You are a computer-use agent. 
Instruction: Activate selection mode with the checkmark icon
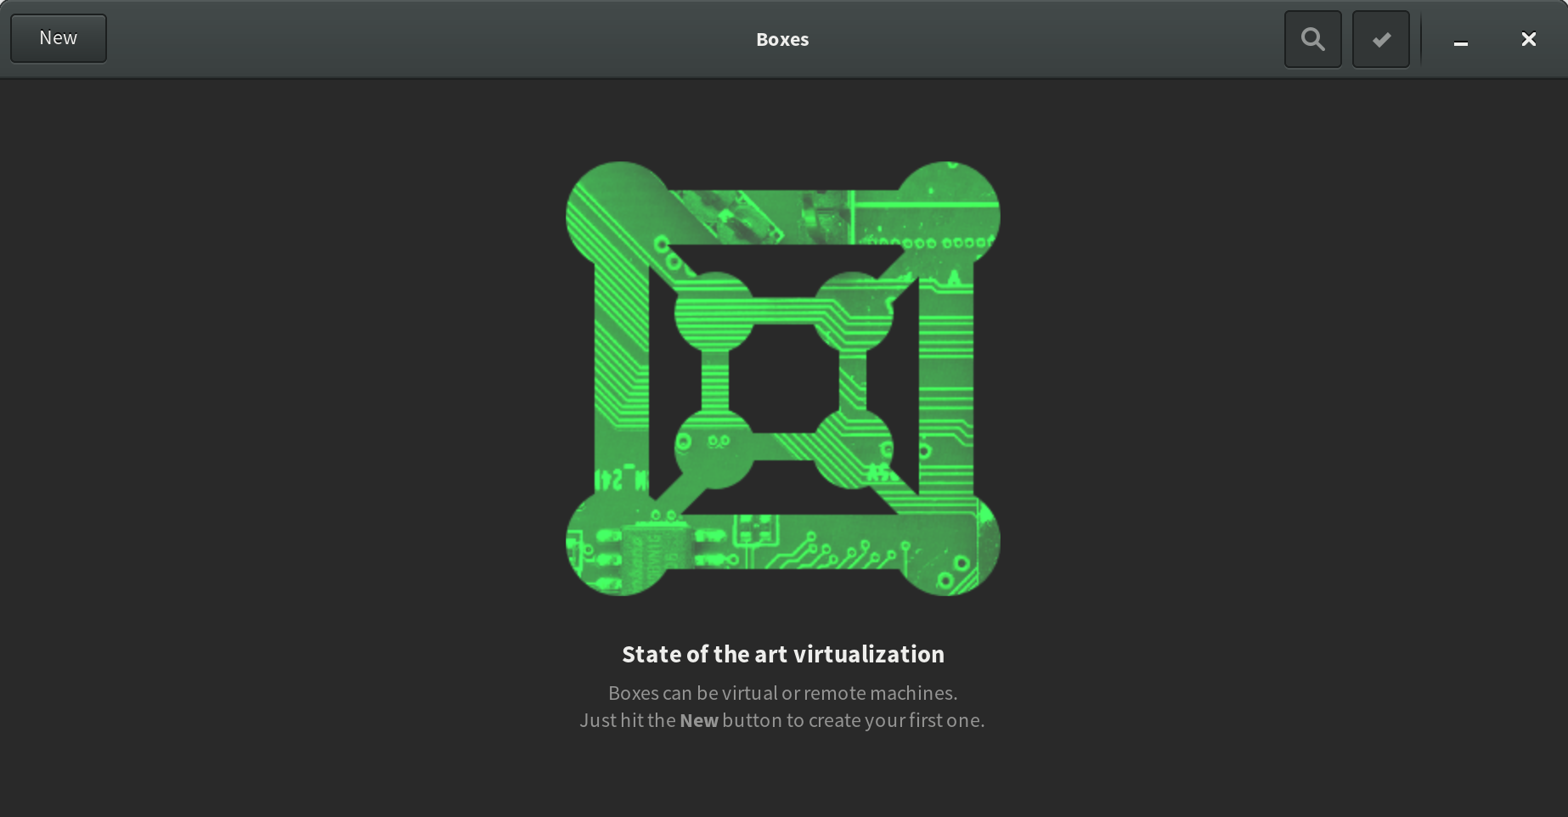click(x=1381, y=39)
